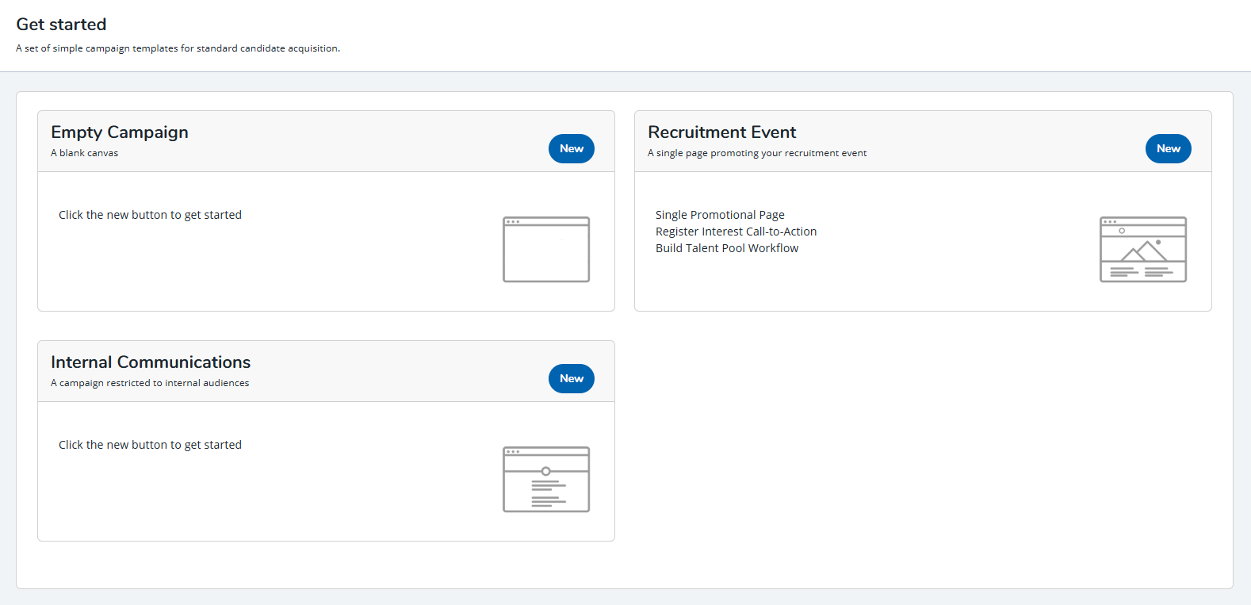The width and height of the screenshot is (1251, 605).
Task: Select 'A blank canvas' subtitle
Action: click(x=84, y=153)
